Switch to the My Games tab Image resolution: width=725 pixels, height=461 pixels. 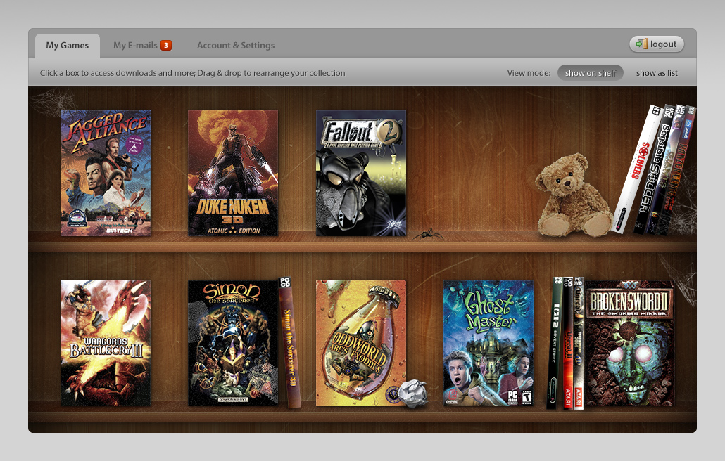pyautogui.click(x=67, y=46)
